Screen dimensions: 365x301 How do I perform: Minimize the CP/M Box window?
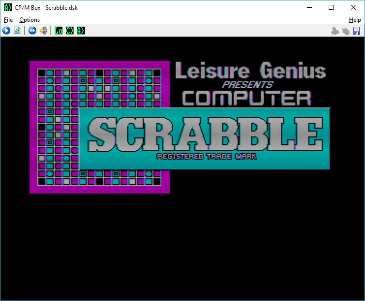tap(309, 7)
